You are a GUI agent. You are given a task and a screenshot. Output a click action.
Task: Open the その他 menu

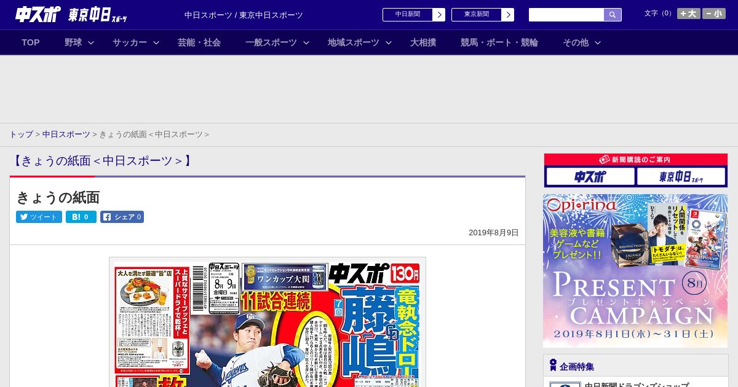pos(576,42)
